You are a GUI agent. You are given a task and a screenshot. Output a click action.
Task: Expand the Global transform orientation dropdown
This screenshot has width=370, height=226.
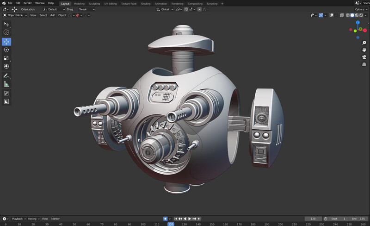164,9
